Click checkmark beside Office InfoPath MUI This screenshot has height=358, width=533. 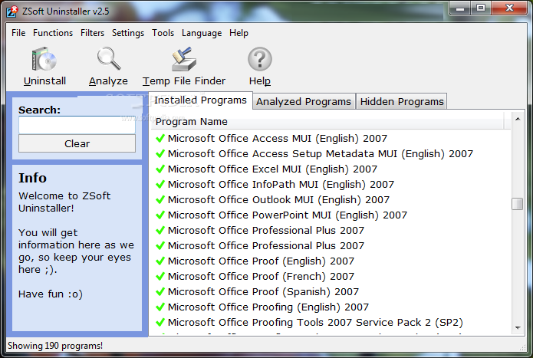pyautogui.click(x=160, y=184)
